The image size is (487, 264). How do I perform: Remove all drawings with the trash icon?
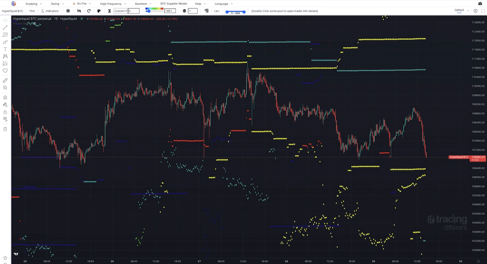(5, 129)
